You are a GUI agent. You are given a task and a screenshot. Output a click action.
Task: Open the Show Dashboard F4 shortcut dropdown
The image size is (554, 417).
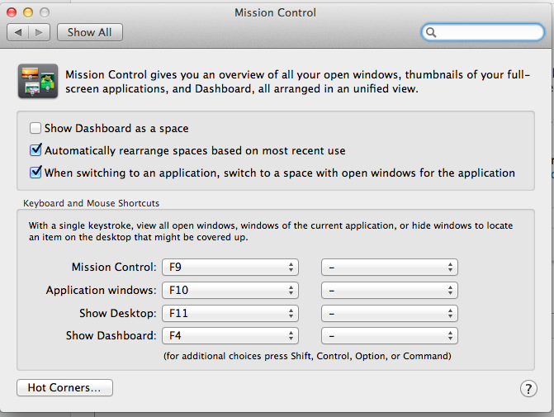tap(230, 336)
